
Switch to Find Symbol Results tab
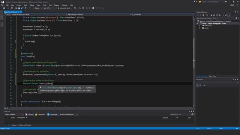[x=24, y=125]
